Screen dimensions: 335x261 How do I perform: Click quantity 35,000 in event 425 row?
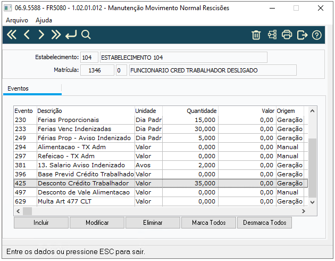tap(205, 183)
